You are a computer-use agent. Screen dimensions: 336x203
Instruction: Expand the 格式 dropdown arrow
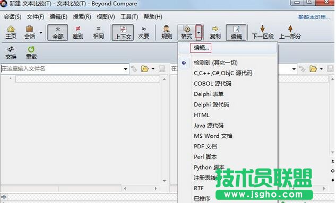[199, 32]
